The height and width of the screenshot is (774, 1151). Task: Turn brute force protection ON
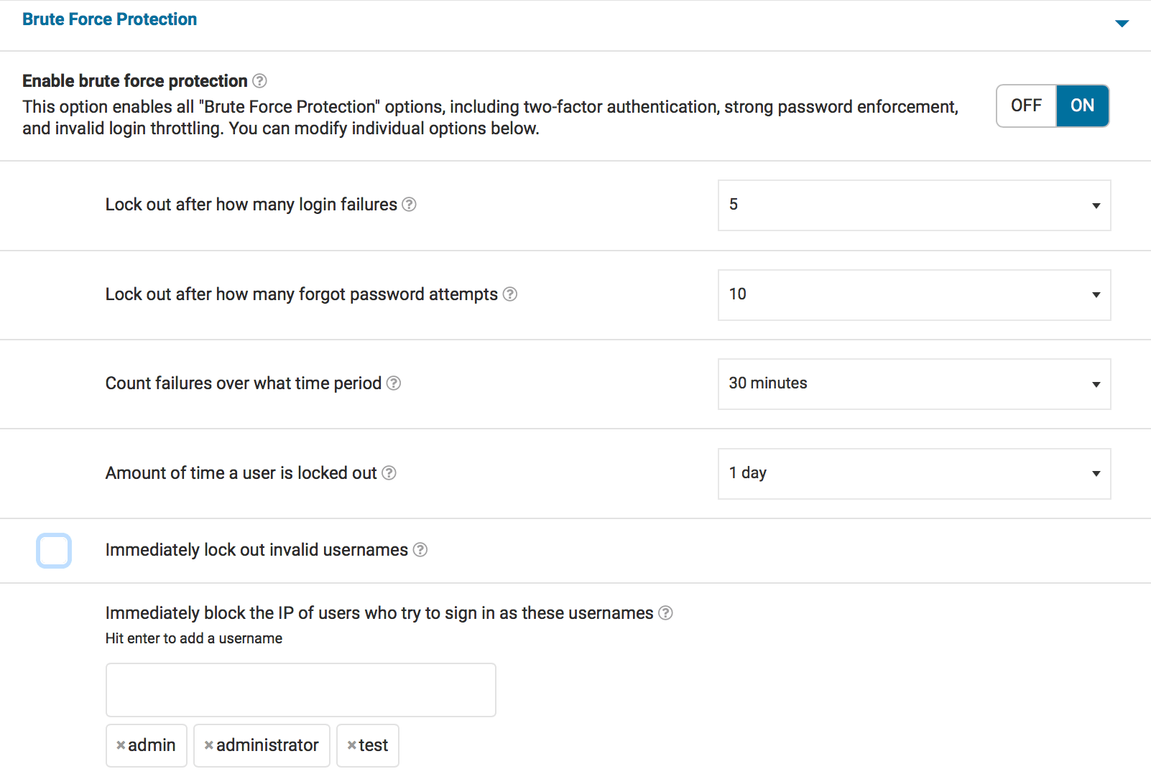[x=1082, y=106]
